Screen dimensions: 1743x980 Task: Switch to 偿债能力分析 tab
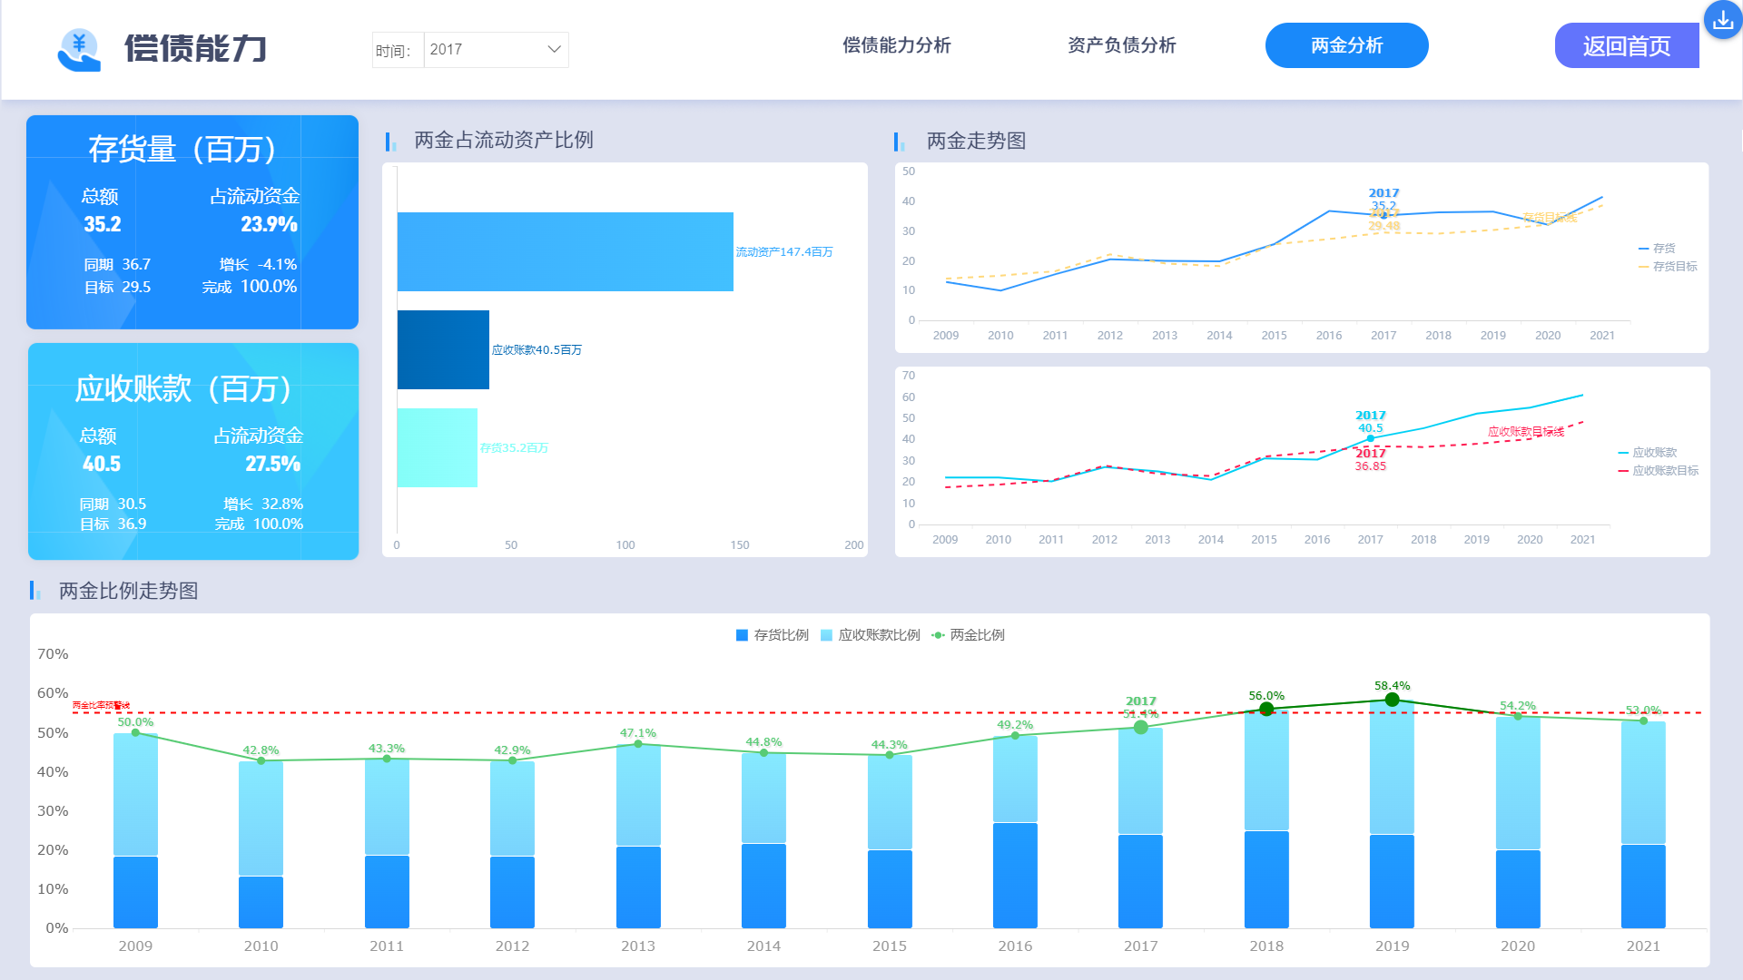pos(896,45)
